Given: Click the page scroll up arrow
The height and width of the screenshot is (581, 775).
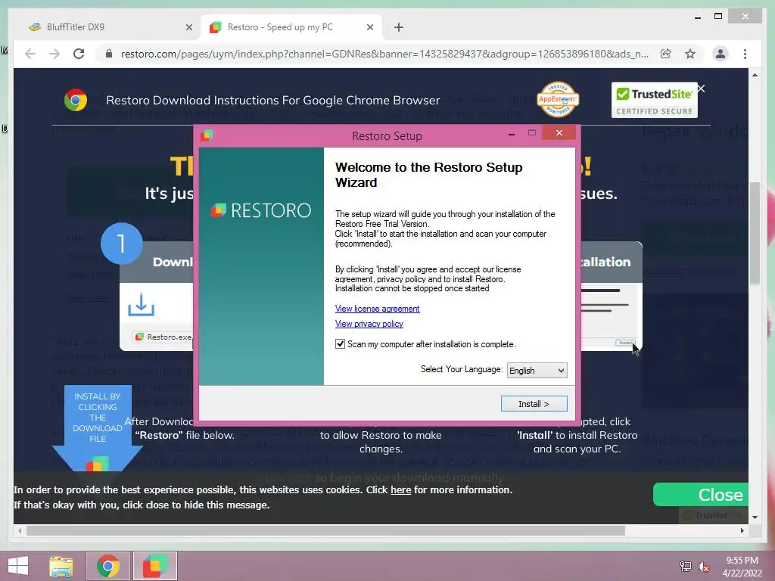Looking at the screenshot, I should (755, 75).
